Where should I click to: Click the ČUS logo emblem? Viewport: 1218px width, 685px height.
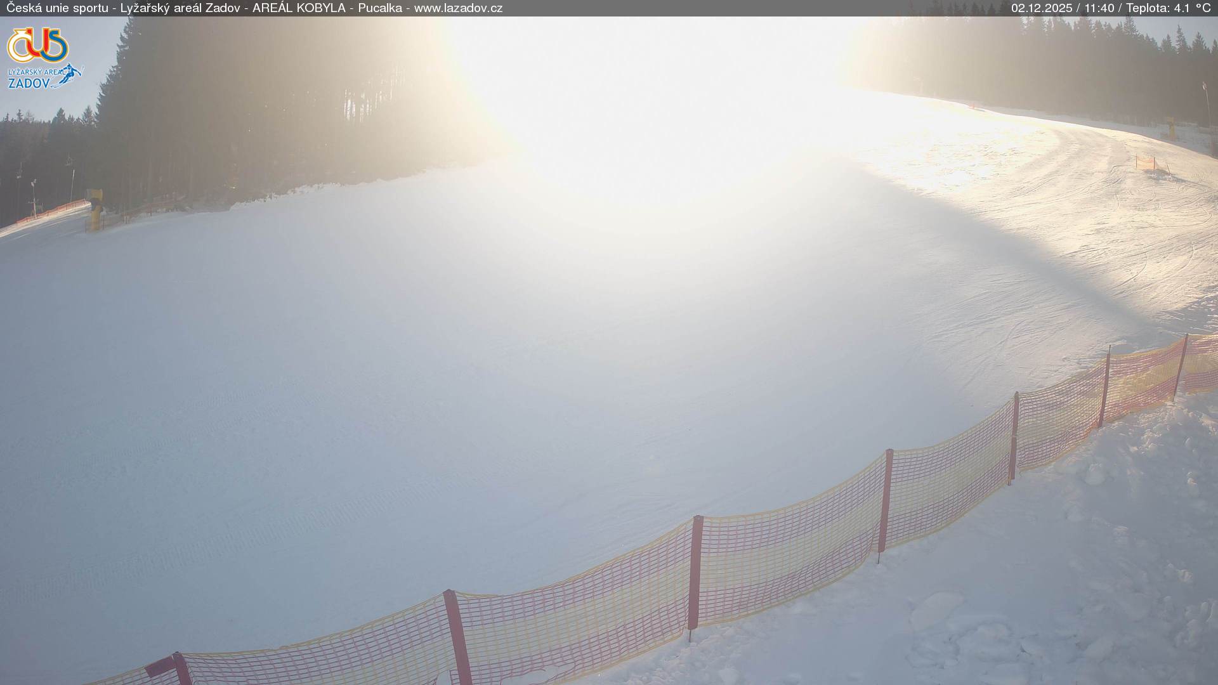[x=37, y=45]
